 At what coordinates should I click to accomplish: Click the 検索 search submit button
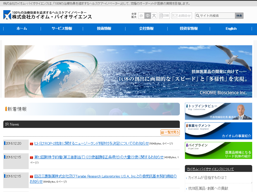239,16
